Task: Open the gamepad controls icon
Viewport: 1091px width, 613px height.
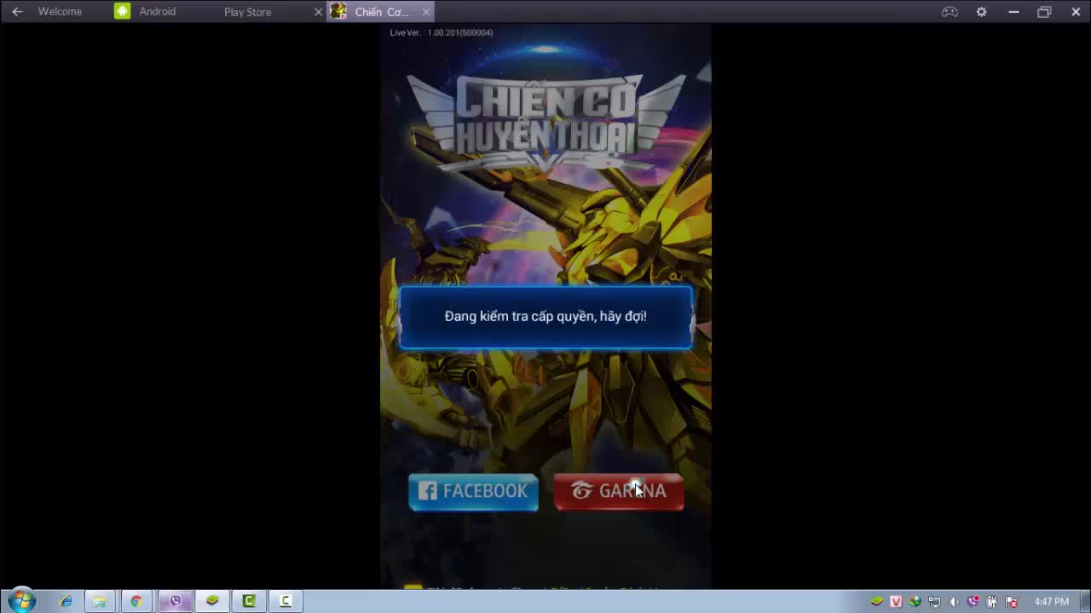Action: (950, 12)
